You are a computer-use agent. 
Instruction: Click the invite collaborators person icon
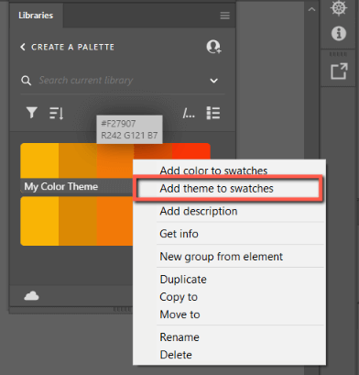pos(213,47)
